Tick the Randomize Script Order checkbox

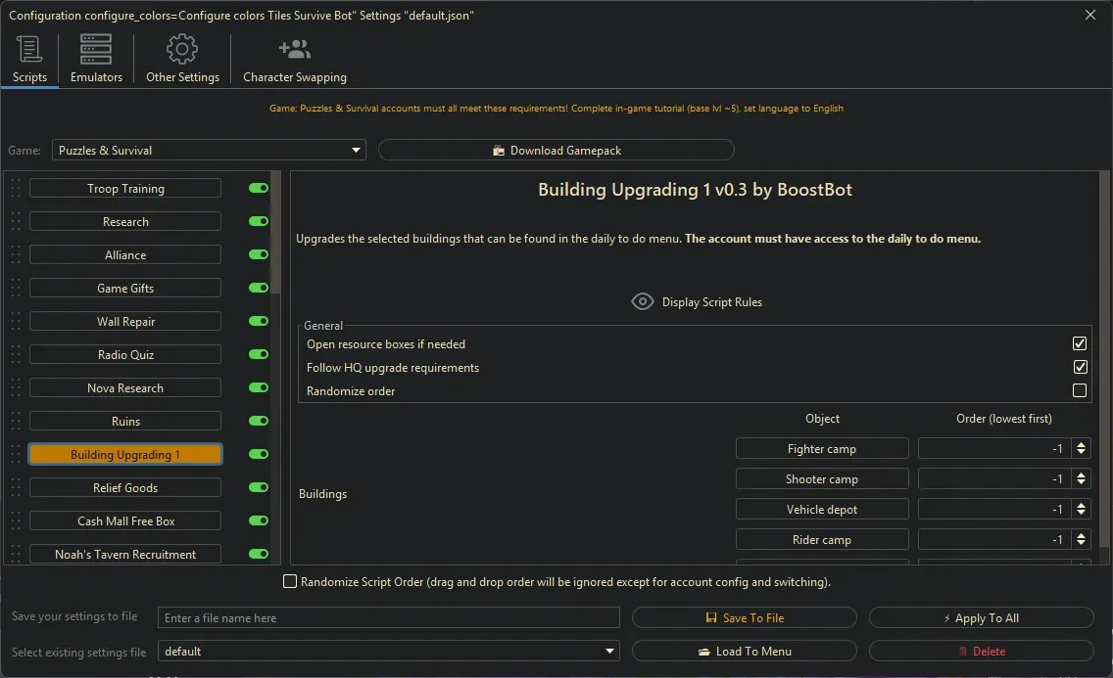pyautogui.click(x=290, y=582)
